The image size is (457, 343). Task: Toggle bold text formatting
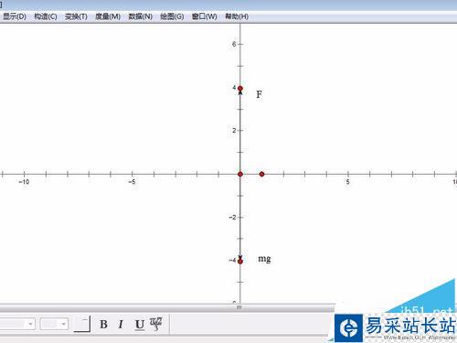103,324
